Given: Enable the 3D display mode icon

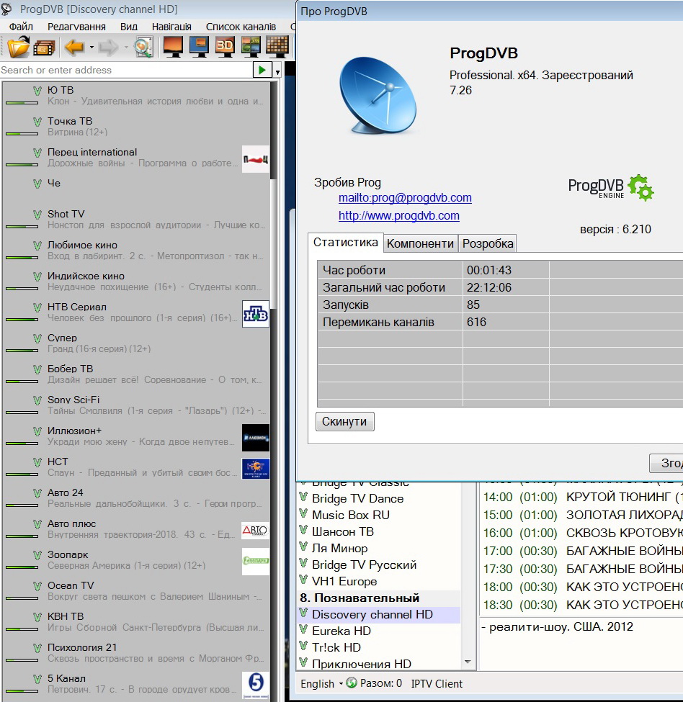Looking at the screenshot, I should [226, 48].
